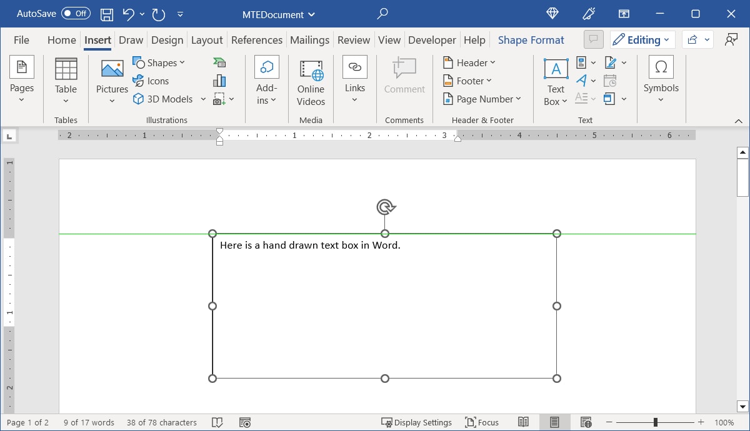750x431 pixels.
Task: Click the word count indicator
Action: 88,422
